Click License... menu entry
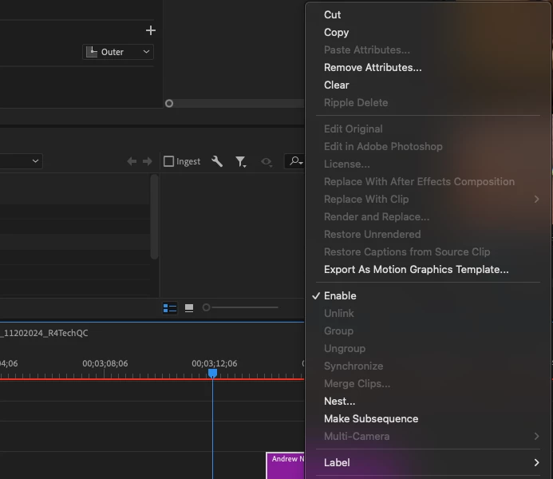The width and height of the screenshot is (553, 479). 346,164
